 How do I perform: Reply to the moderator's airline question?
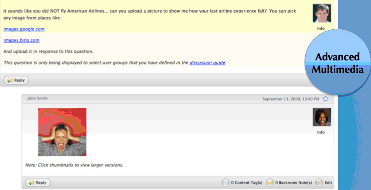click(16, 80)
